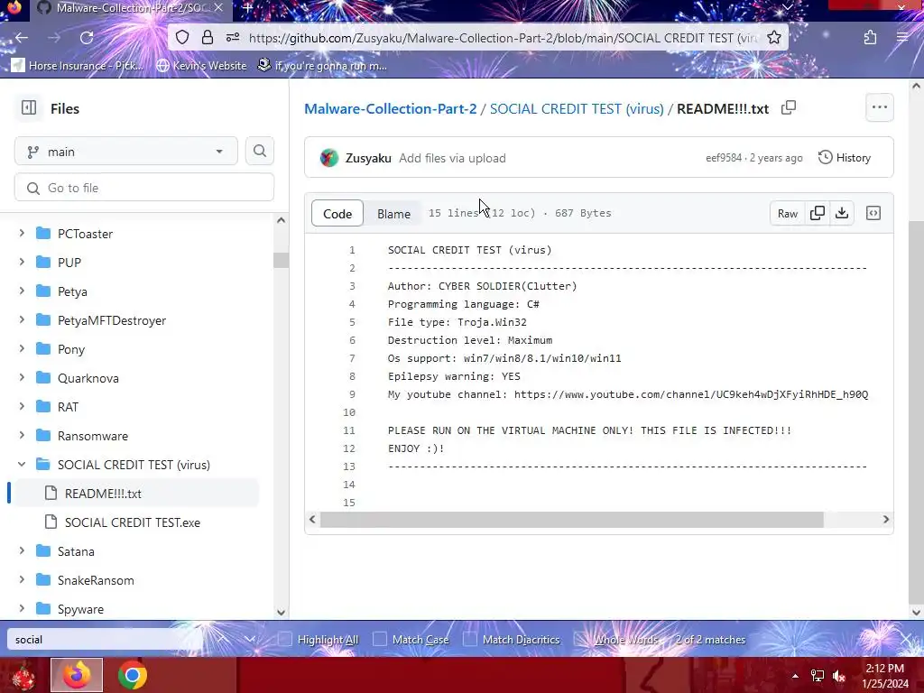
Task: Collapse the Files tree side panel icon
Action: [28, 108]
